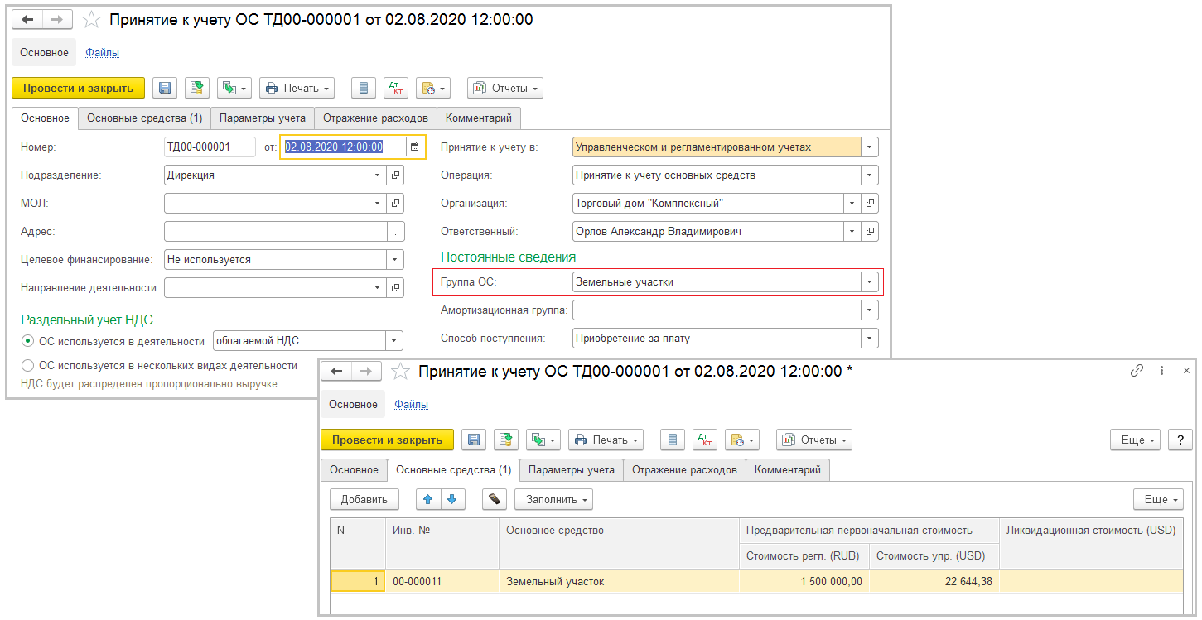Click Провести и закрыть in lower window

tap(388, 440)
